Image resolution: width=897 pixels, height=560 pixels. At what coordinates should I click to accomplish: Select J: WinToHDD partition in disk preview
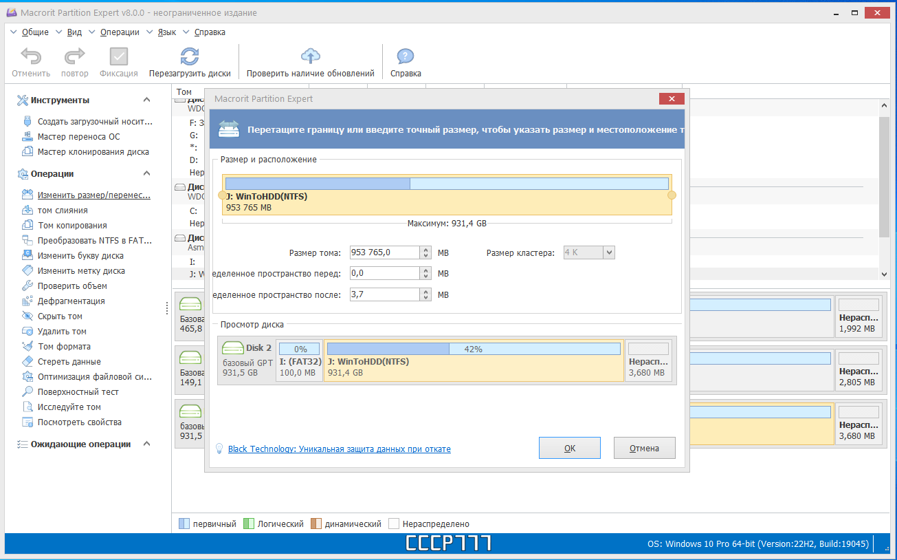tap(474, 360)
